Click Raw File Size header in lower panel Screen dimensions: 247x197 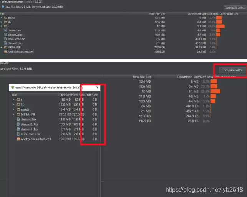142,77
